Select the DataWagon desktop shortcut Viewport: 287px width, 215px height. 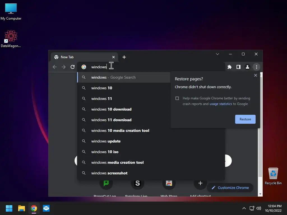pos(11,39)
